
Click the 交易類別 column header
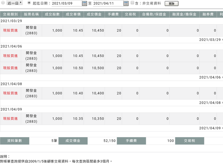tap(11, 14)
